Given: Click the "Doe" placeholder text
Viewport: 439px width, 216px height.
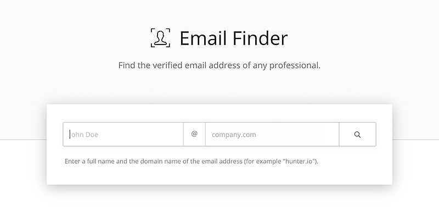Looking at the screenshot, I should point(92,135).
